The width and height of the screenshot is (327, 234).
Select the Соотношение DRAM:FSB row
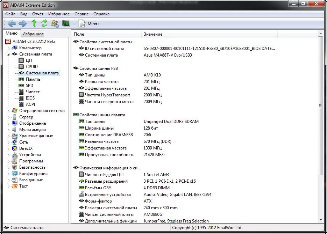[x=115, y=135]
